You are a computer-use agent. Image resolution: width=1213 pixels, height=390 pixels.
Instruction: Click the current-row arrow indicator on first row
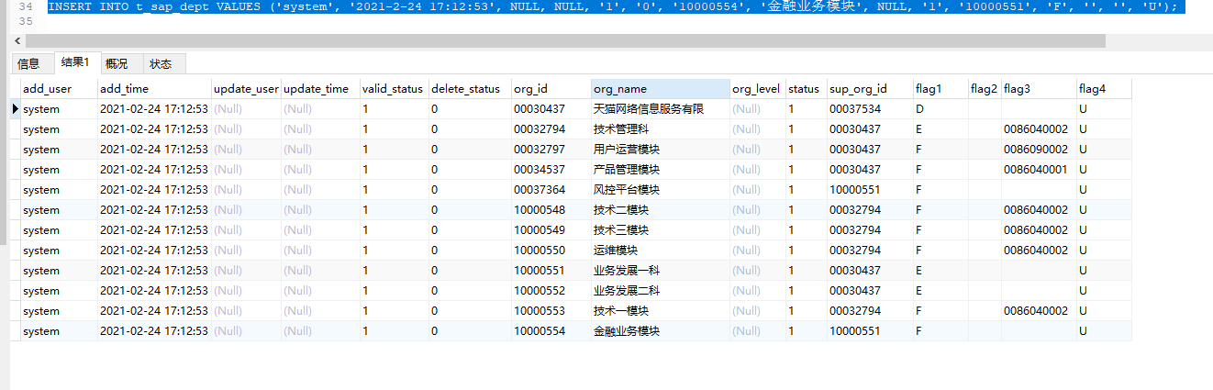tap(15, 109)
